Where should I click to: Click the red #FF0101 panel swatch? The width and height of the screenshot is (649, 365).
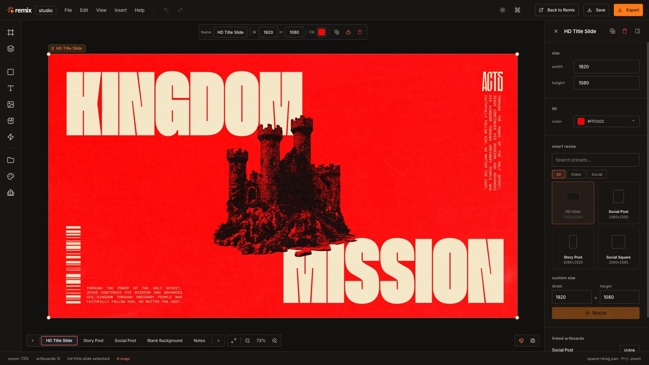pyautogui.click(x=581, y=121)
